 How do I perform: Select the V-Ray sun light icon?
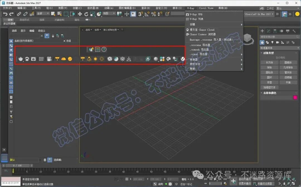(95, 59)
